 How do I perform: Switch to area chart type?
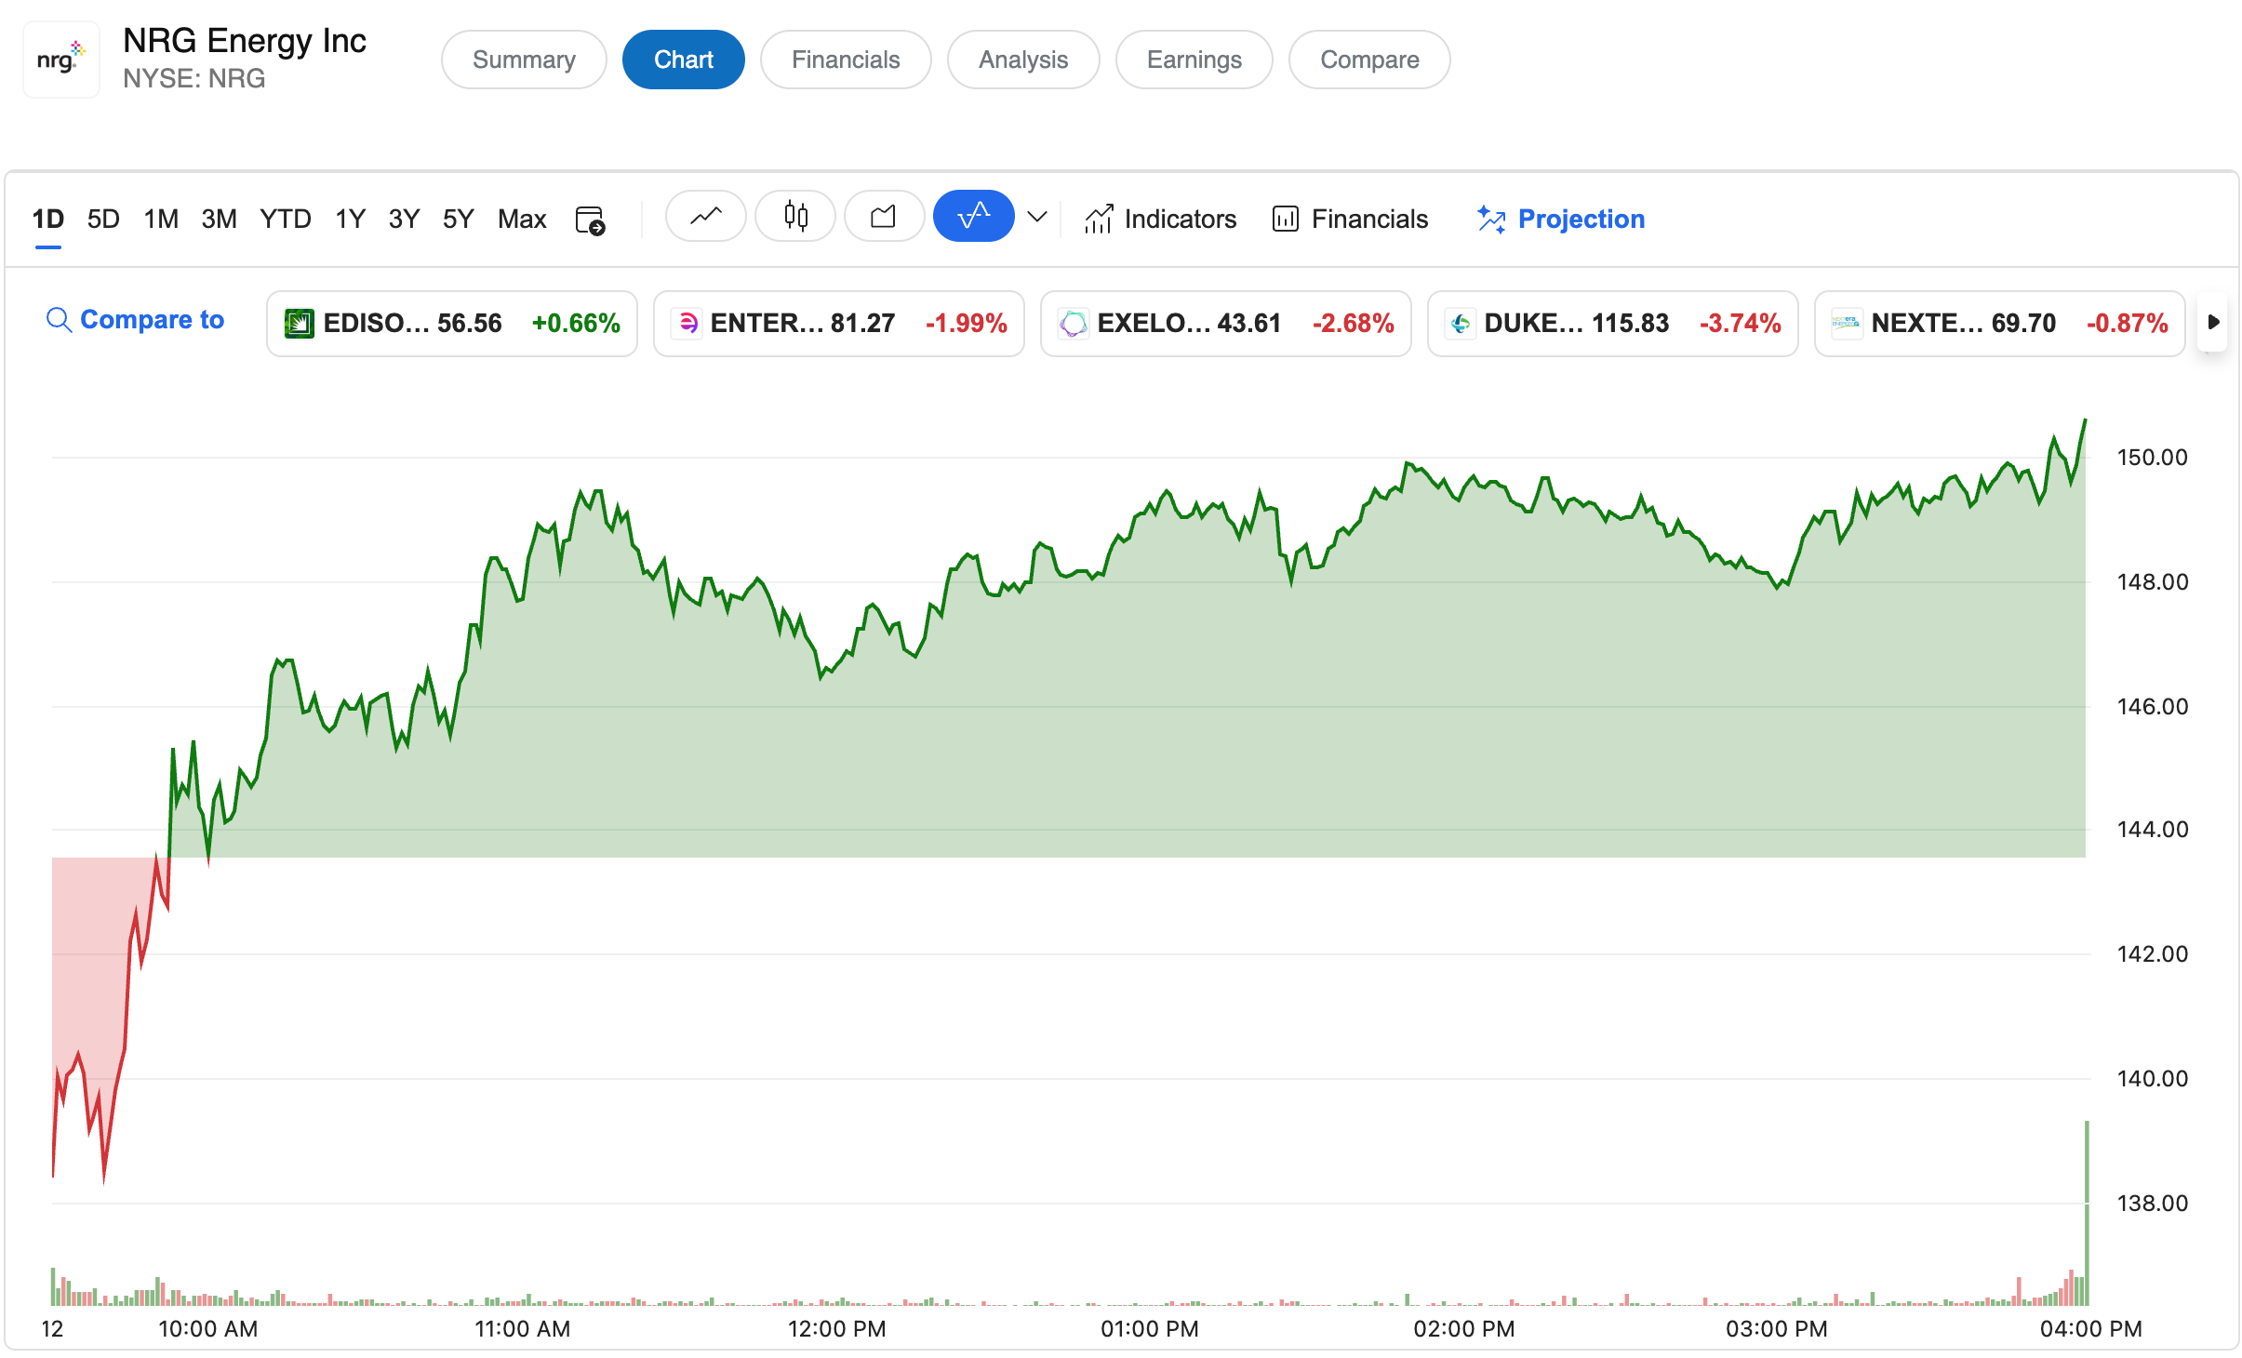[884, 217]
